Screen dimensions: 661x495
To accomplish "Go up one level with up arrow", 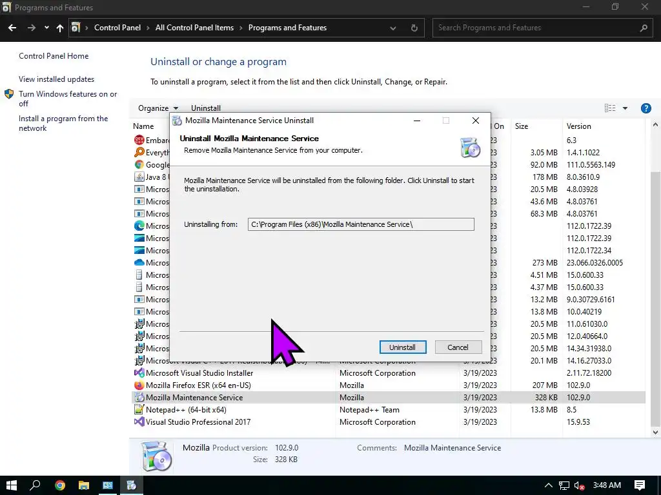I will 60,28.
